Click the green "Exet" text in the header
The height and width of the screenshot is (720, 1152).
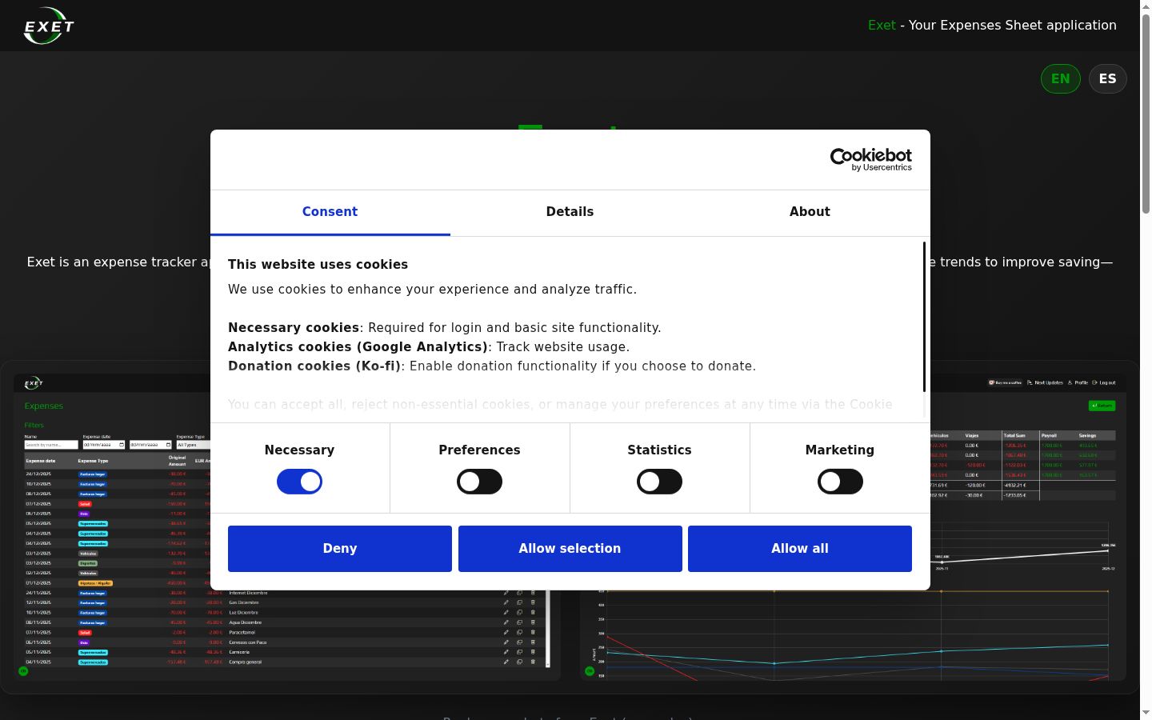point(882,26)
